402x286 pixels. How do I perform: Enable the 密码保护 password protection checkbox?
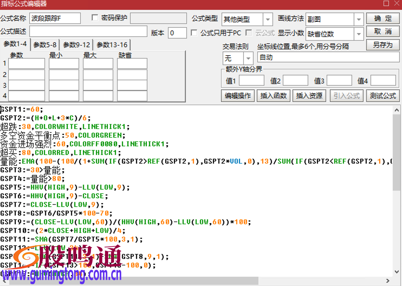pyautogui.click(x=95, y=18)
